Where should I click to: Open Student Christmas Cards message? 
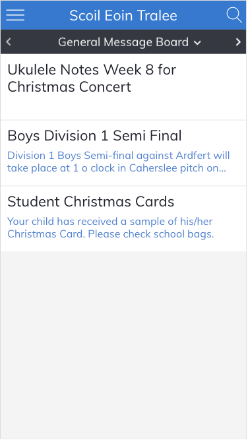pos(123,219)
